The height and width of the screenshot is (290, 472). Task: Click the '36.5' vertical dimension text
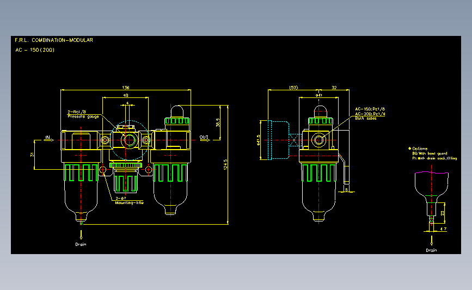coord(218,122)
